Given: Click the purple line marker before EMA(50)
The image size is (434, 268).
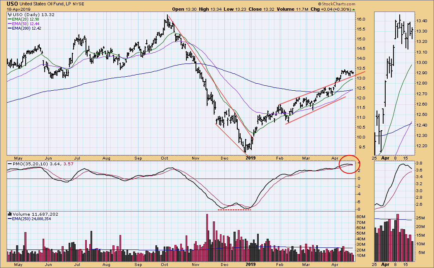Looking at the screenshot, I should click(x=10, y=24).
